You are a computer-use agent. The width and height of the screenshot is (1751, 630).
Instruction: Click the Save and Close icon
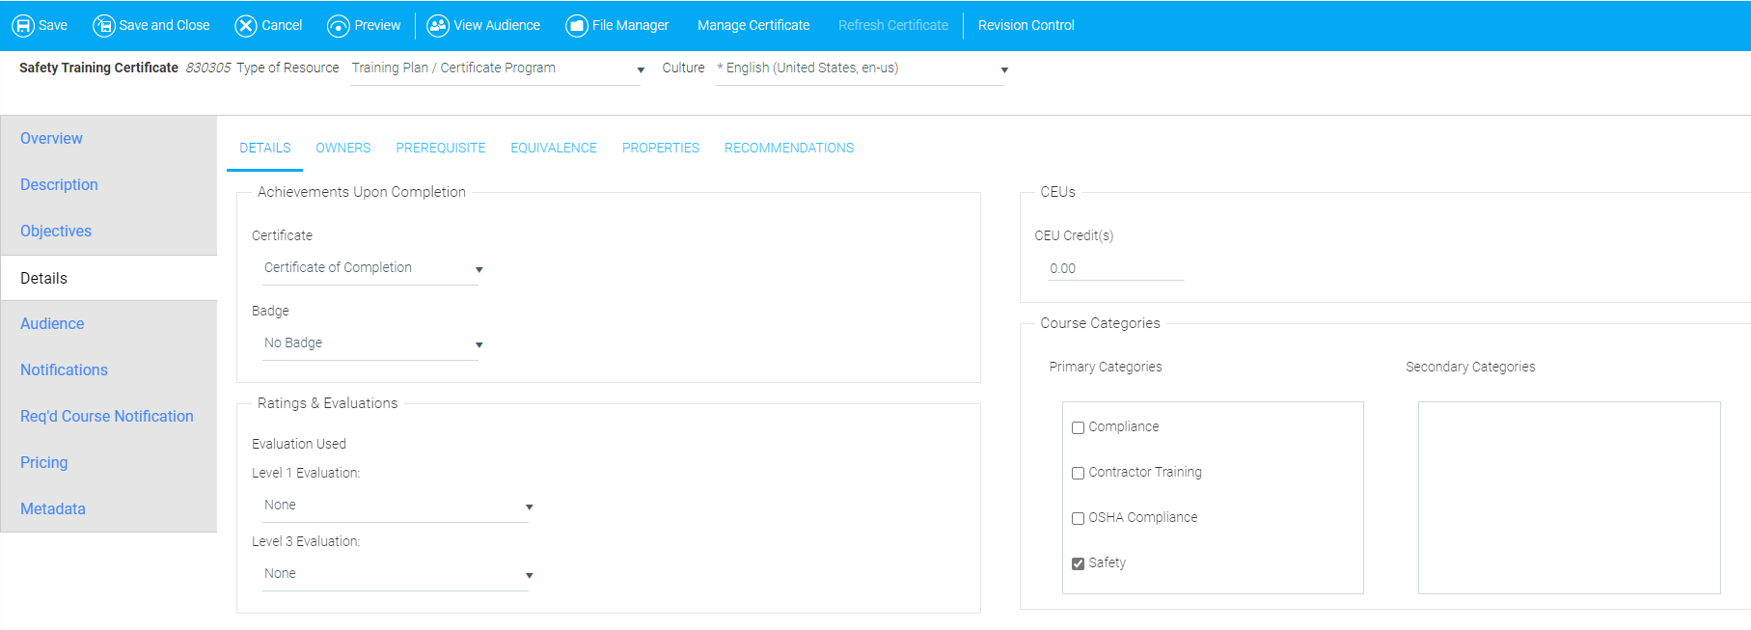tap(103, 26)
